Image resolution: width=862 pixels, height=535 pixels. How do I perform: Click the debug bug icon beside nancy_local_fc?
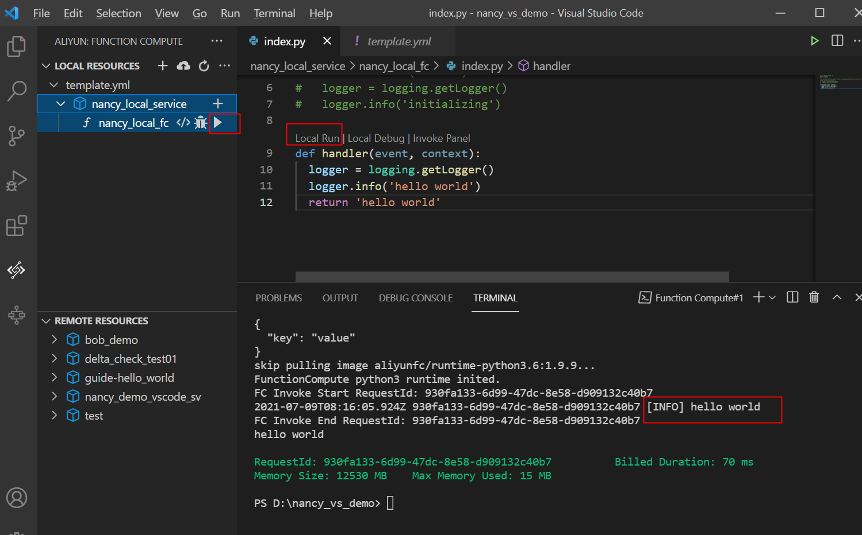coord(200,122)
